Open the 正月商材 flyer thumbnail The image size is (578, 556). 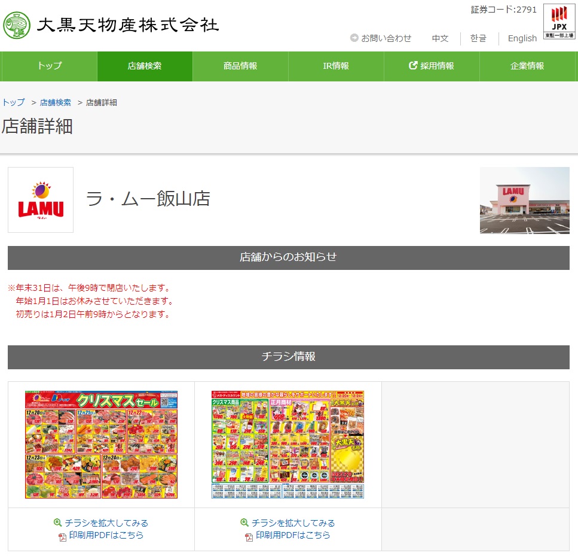tap(288, 445)
